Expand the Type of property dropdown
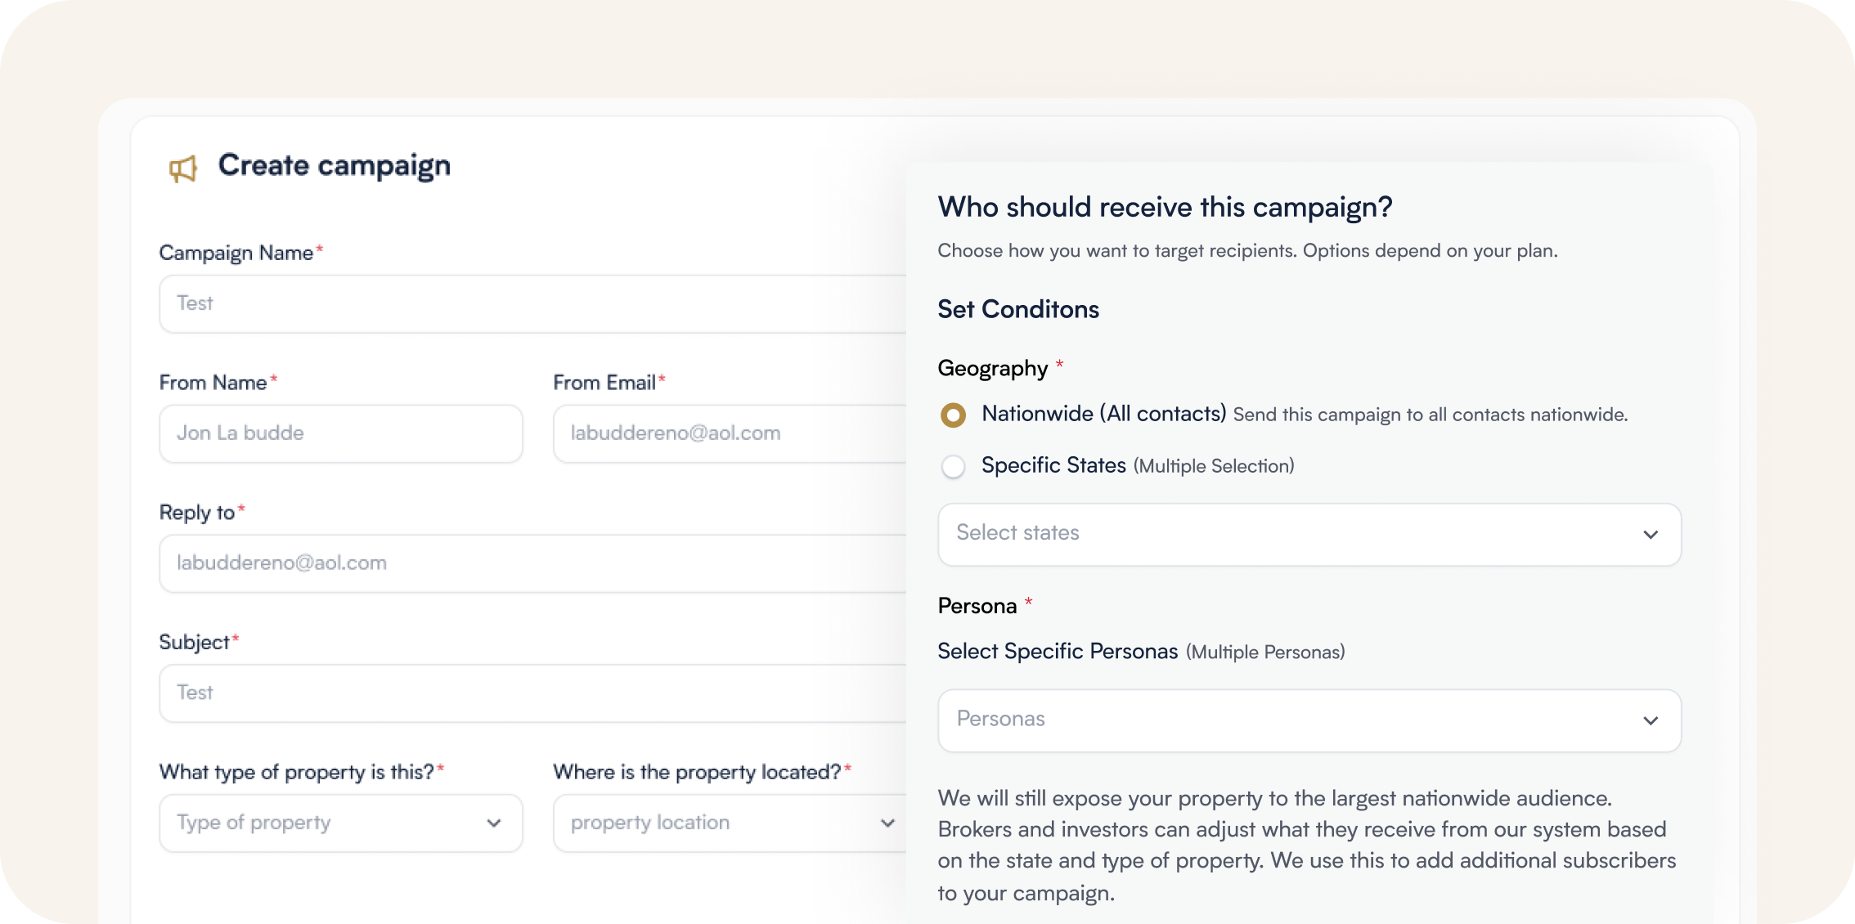This screenshot has width=1855, height=924. click(327, 823)
